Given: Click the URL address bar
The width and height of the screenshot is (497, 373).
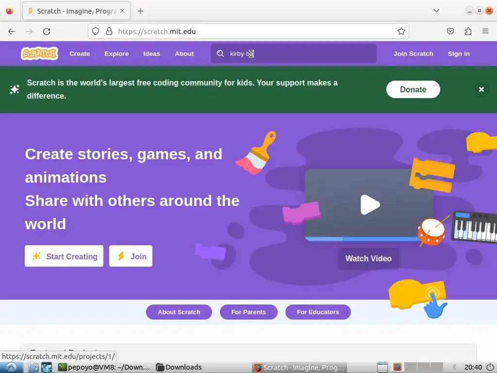Looking at the screenshot, I should (248, 31).
